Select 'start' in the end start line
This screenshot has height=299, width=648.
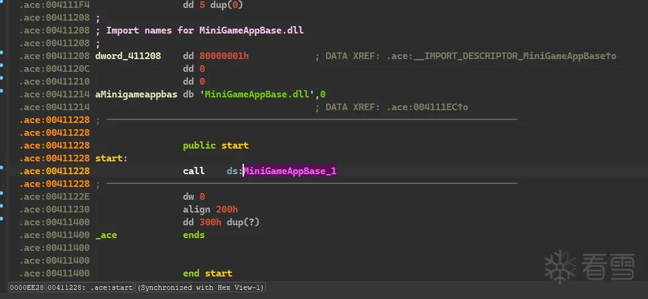coord(219,273)
